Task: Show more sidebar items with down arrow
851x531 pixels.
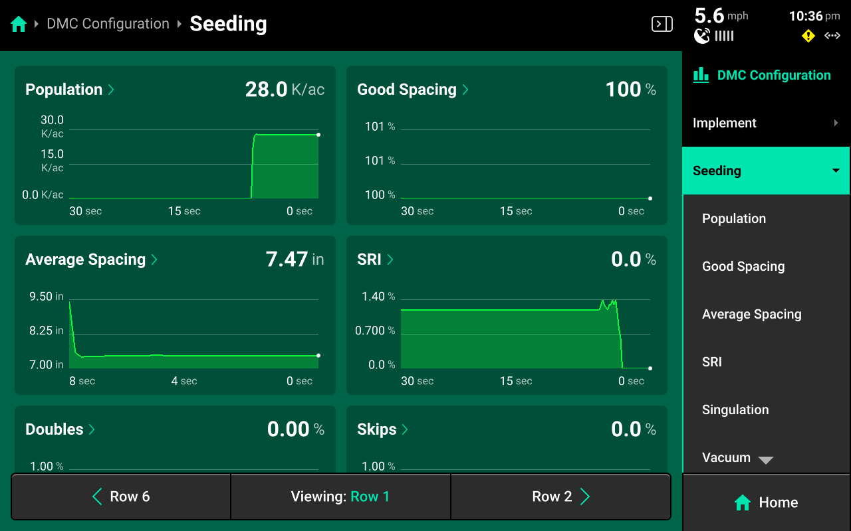Action: click(766, 460)
